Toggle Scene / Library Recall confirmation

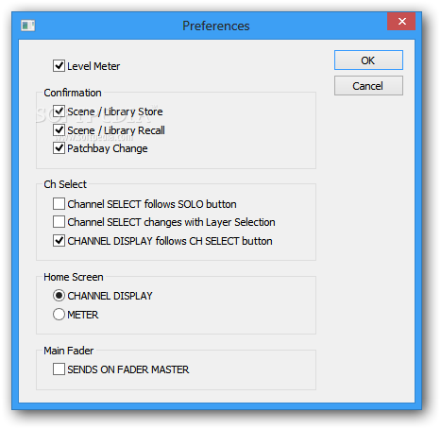coord(59,129)
